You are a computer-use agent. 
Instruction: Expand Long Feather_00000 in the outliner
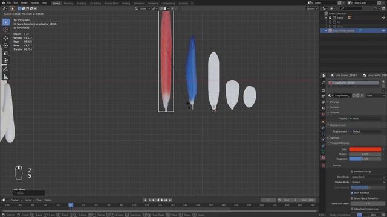pos(326,31)
